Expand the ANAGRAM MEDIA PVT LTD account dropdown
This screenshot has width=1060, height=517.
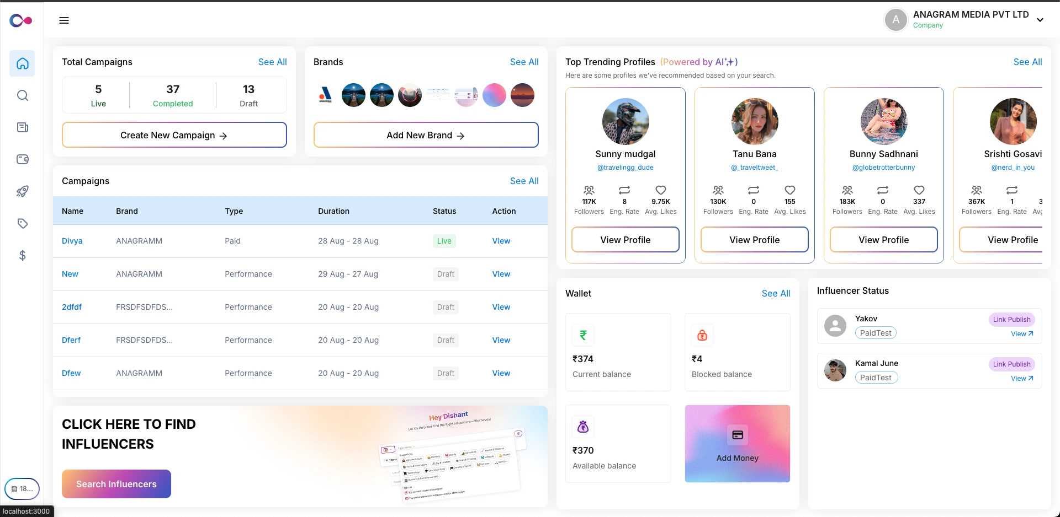1040,20
